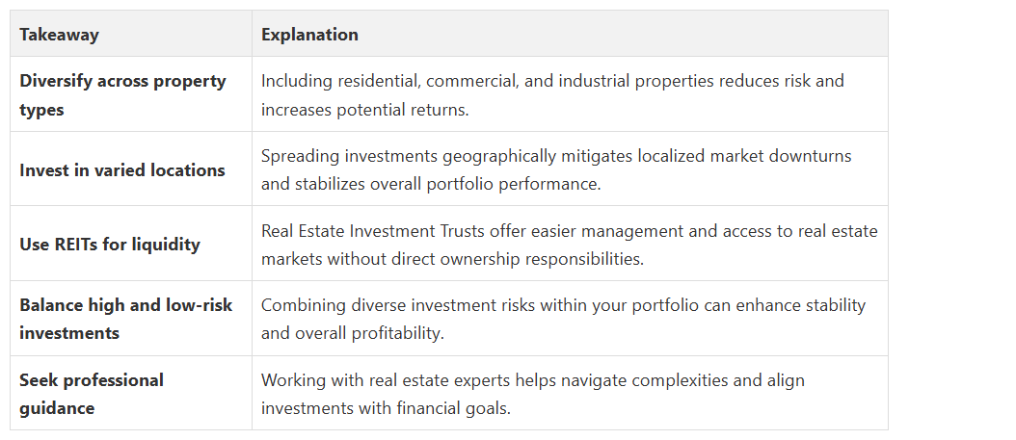The height and width of the screenshot is (440, 1016).
Task: Click the word 'guidance' in last row
Action: click(57, 408)
